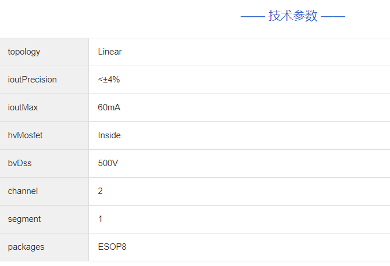Viewport: 390px width, 266px height.
Task: Select the segment label
Action: point(24,219)
